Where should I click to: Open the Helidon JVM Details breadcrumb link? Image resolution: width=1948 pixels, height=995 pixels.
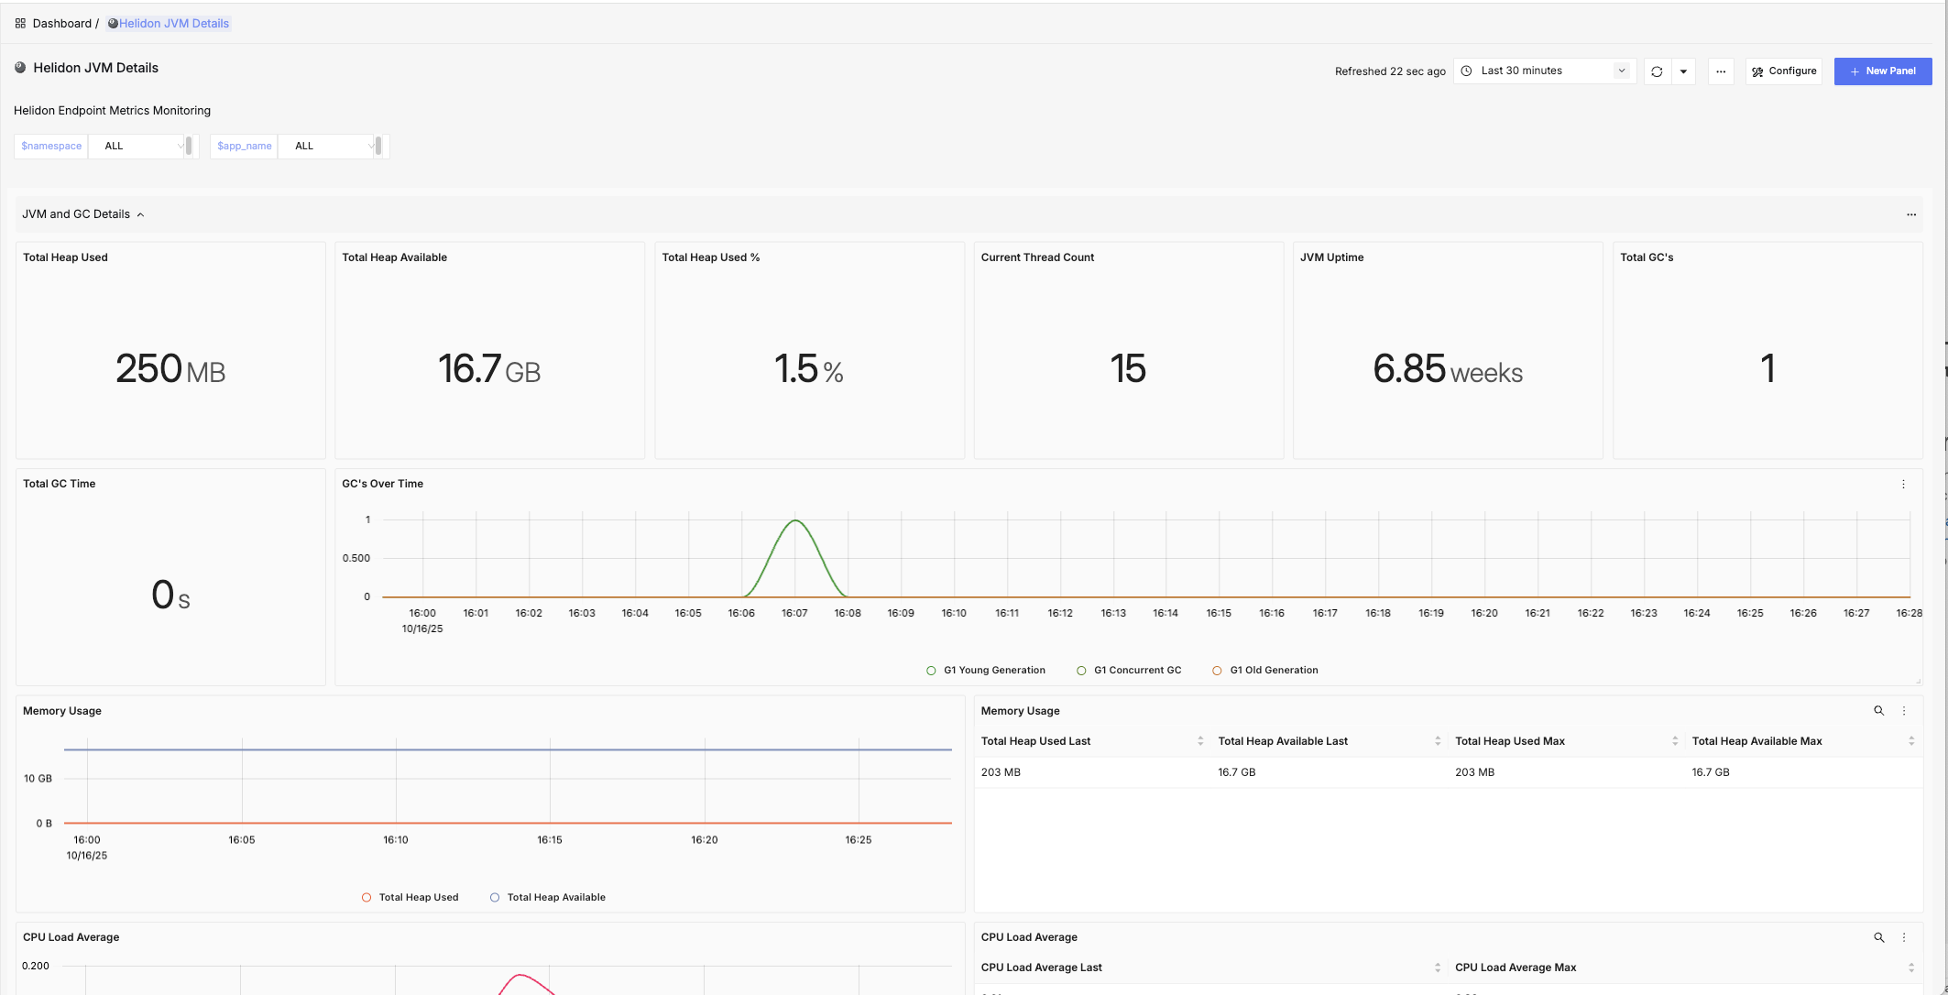tap(174, 23)
